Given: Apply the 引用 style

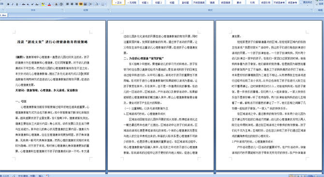Looking at the screenshot, I should pyautogui.click(x=252, y=2).
